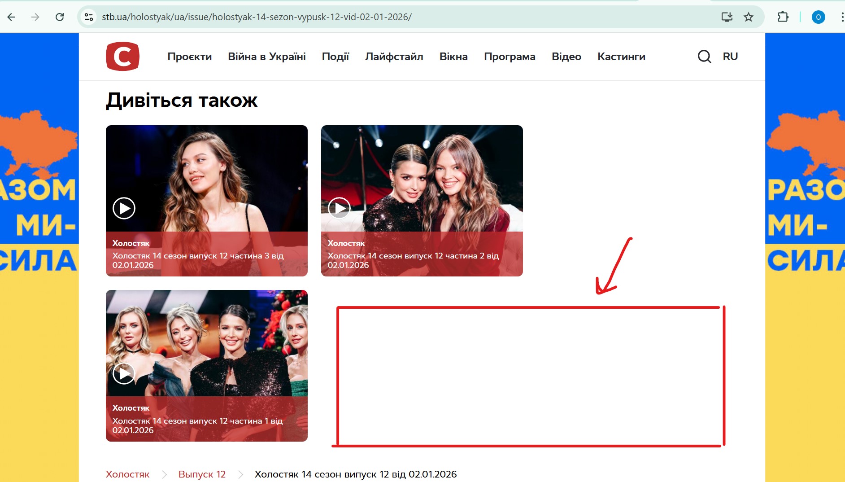Open 'Холостяк 14 сезон випуск 12 частина 3' title
The width and height of the screenshot is (845, 482).
[198, 260]
